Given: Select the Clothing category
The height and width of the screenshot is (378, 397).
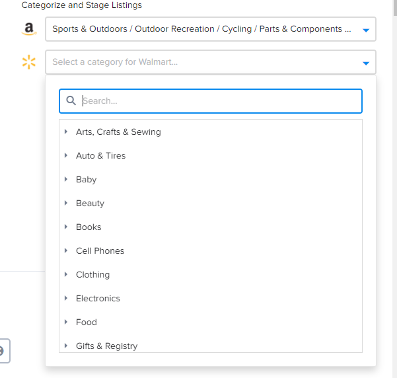Looking at the screenshot, I should [92, 275].
